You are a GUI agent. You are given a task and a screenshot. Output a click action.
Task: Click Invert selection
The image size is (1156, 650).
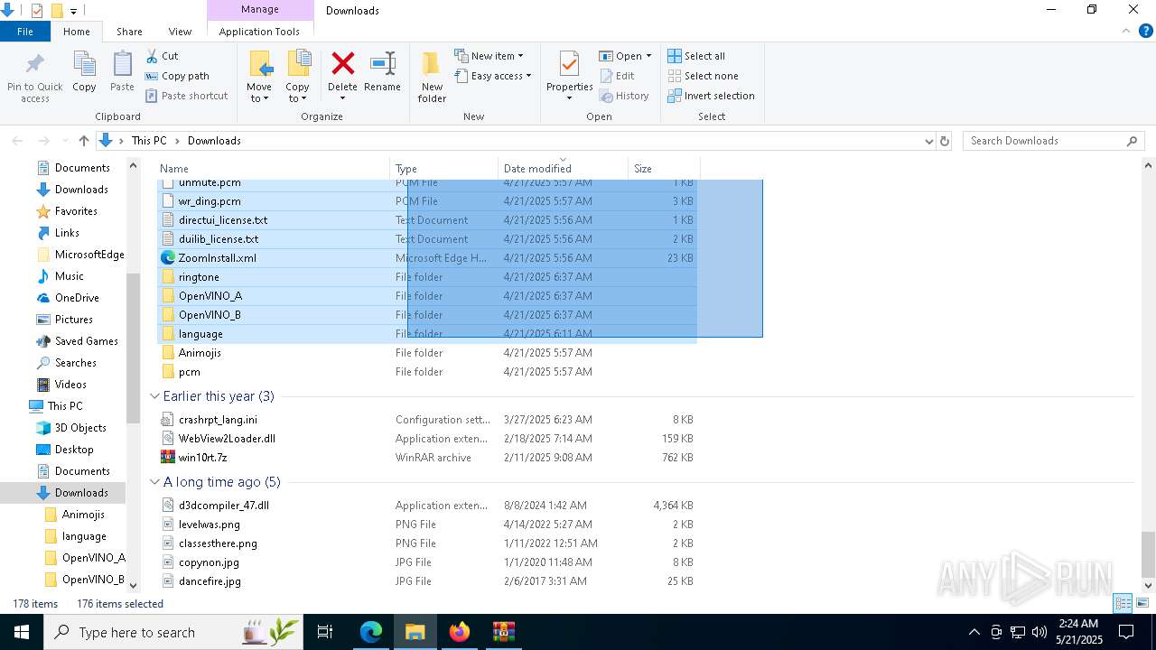[711, 96]
